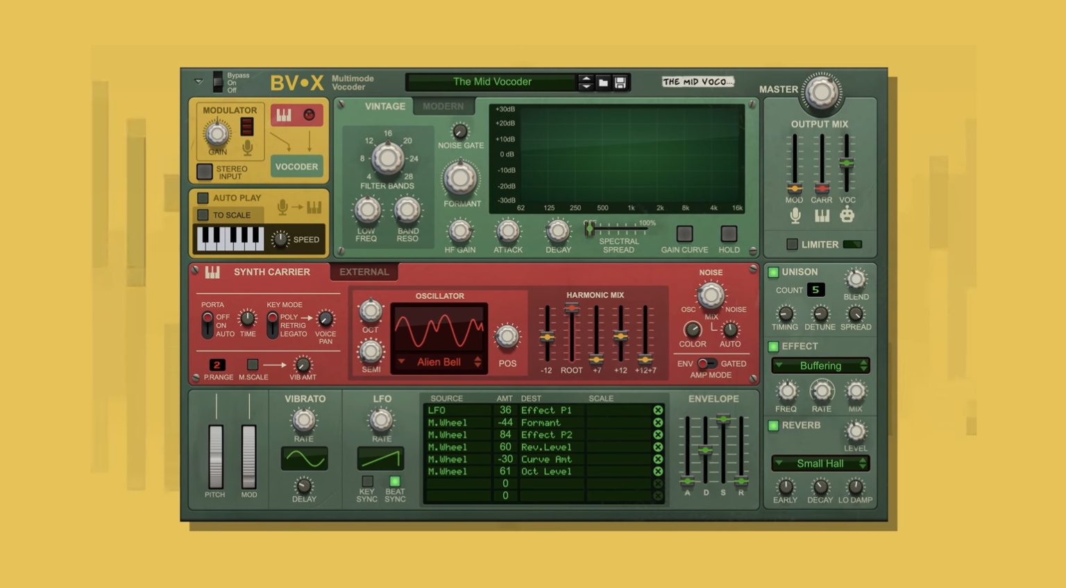Turn on the LIMITER
The image size is (1066, 588).
[792, 244]
